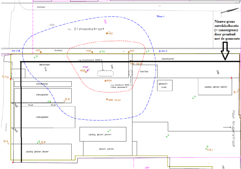Select borehole label 405
Image resolution: width=241 pixels, height=169 pixels.
point(83,71)
